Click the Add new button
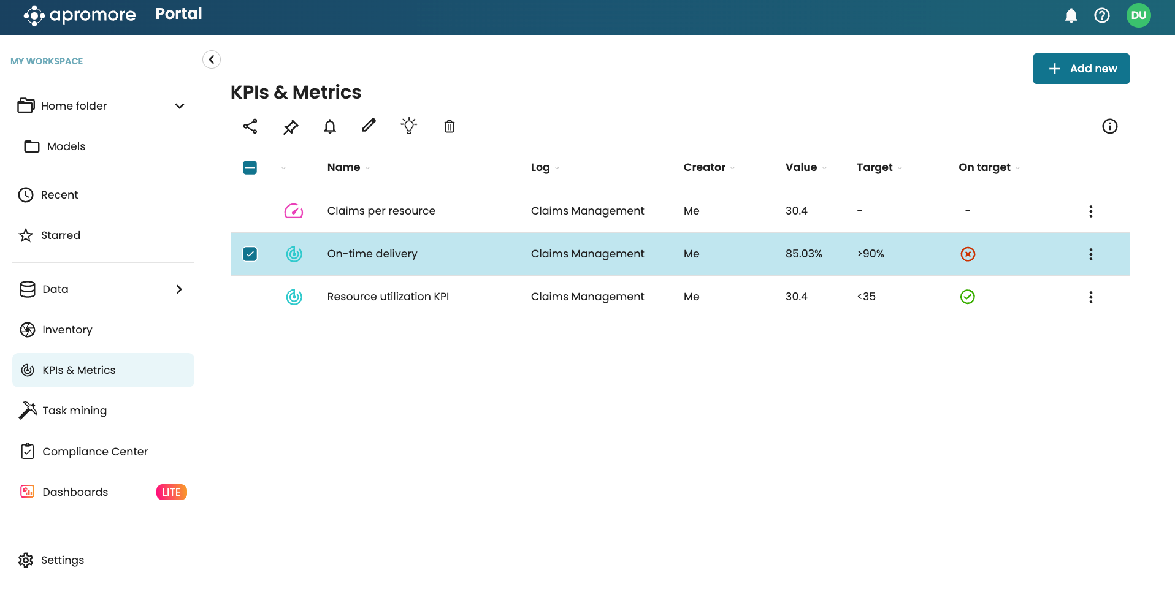This screenshot has width=1175, height=589. click(x=1081, y=69)
